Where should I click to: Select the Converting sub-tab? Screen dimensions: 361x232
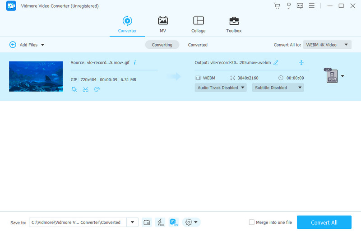coord(162,45)
